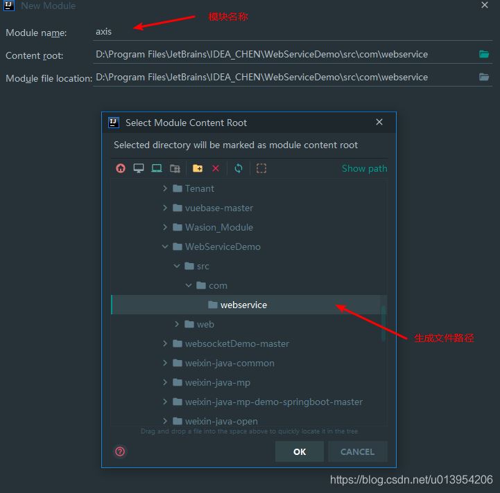Confirm with the OK button
Image resolution: width=500 pixels, height=493 pixels.
(x=300, y=451)
